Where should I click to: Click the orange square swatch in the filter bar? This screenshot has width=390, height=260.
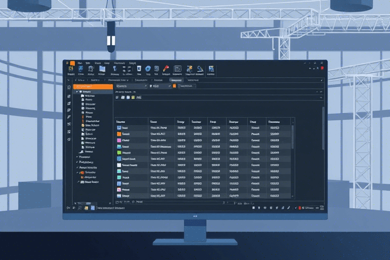173,87
